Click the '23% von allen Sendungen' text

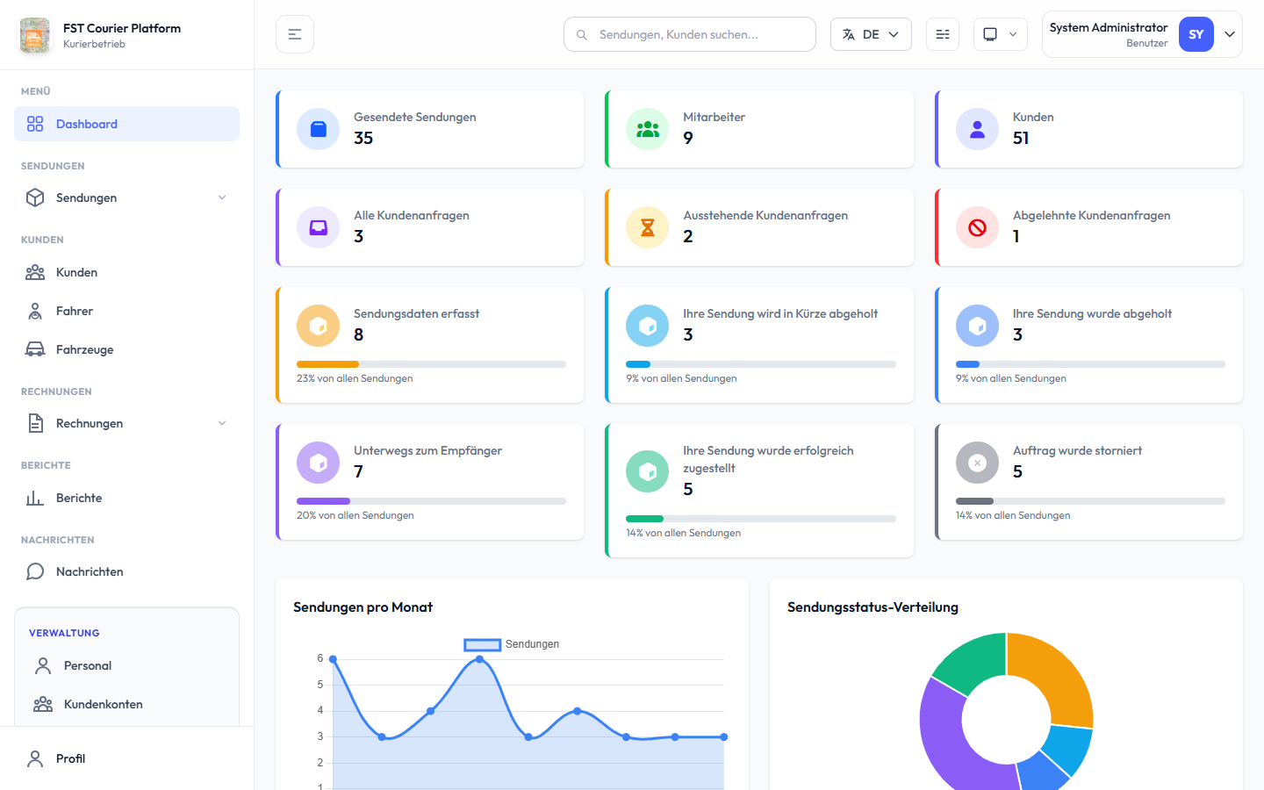(355, 378)
